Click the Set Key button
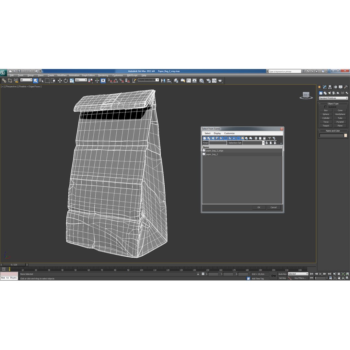 click(x=282, y=278)
